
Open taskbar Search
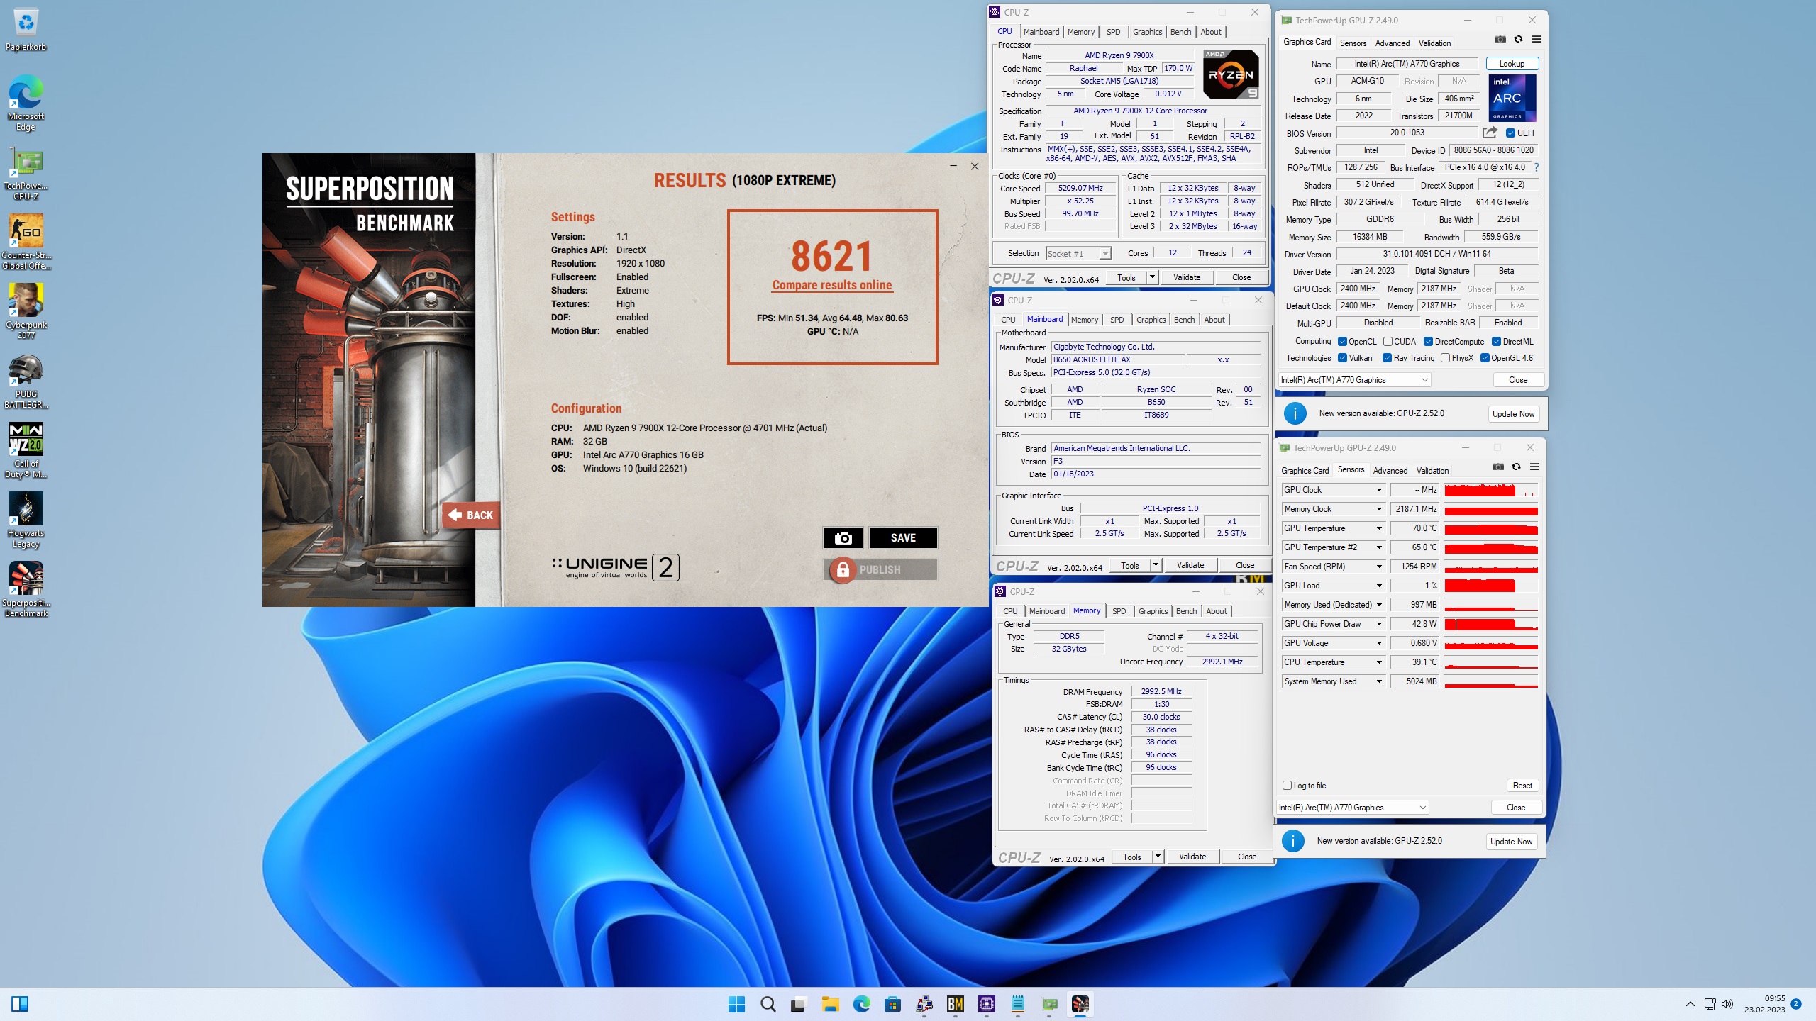(x=768, y=1004)
